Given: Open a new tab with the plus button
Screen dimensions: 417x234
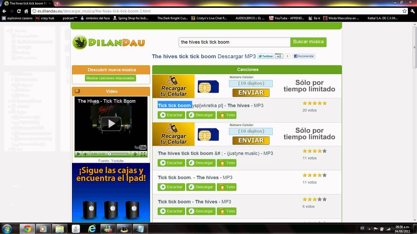Looking at the screenshot, I should point(58,3).
